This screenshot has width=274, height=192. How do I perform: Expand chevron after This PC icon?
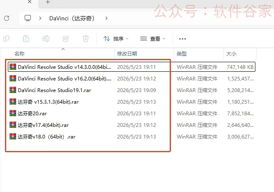(x=40, y=18)
